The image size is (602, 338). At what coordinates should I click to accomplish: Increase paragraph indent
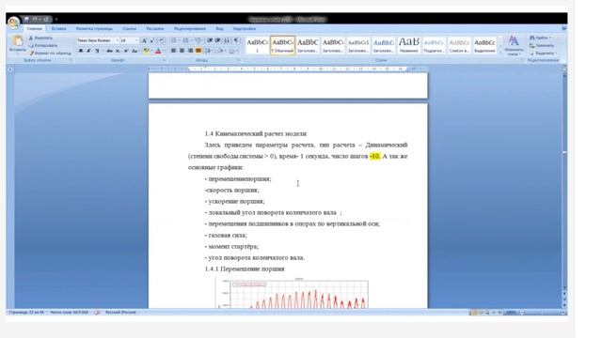click(218, 40)
